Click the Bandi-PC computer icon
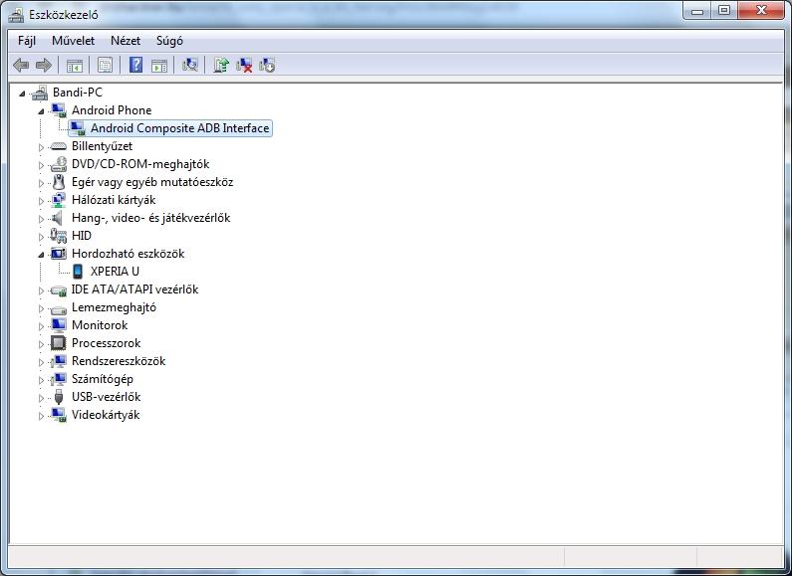792x576 pixels. point(40,93)
